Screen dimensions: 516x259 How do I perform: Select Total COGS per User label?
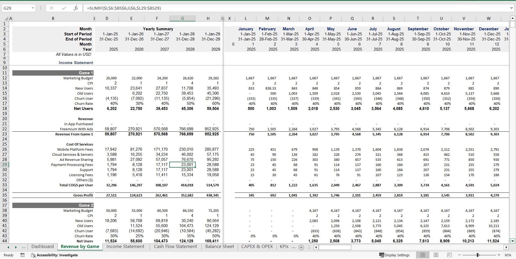point(76,185)
